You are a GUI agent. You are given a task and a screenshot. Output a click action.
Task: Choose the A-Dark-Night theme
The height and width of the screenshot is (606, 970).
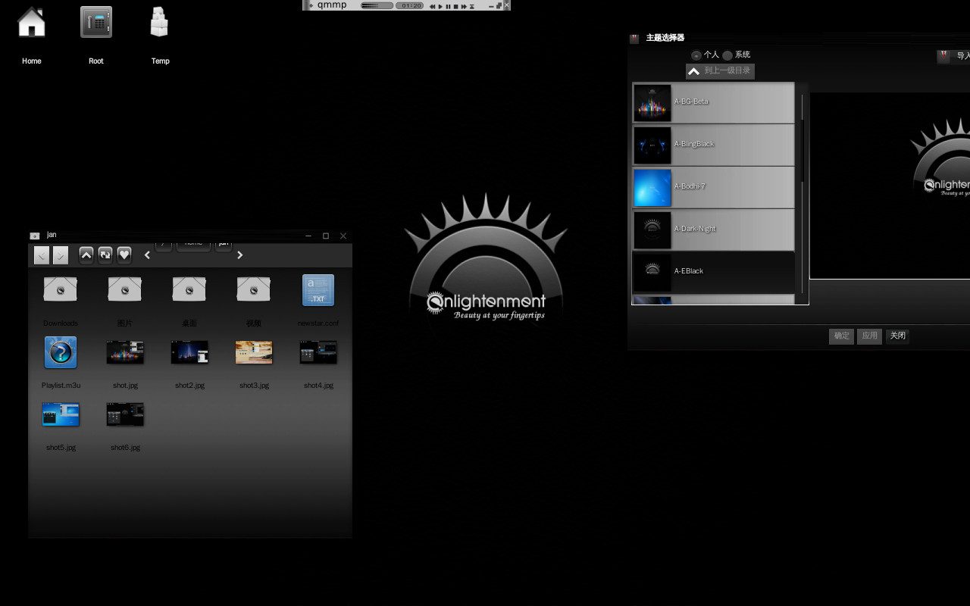713,230
